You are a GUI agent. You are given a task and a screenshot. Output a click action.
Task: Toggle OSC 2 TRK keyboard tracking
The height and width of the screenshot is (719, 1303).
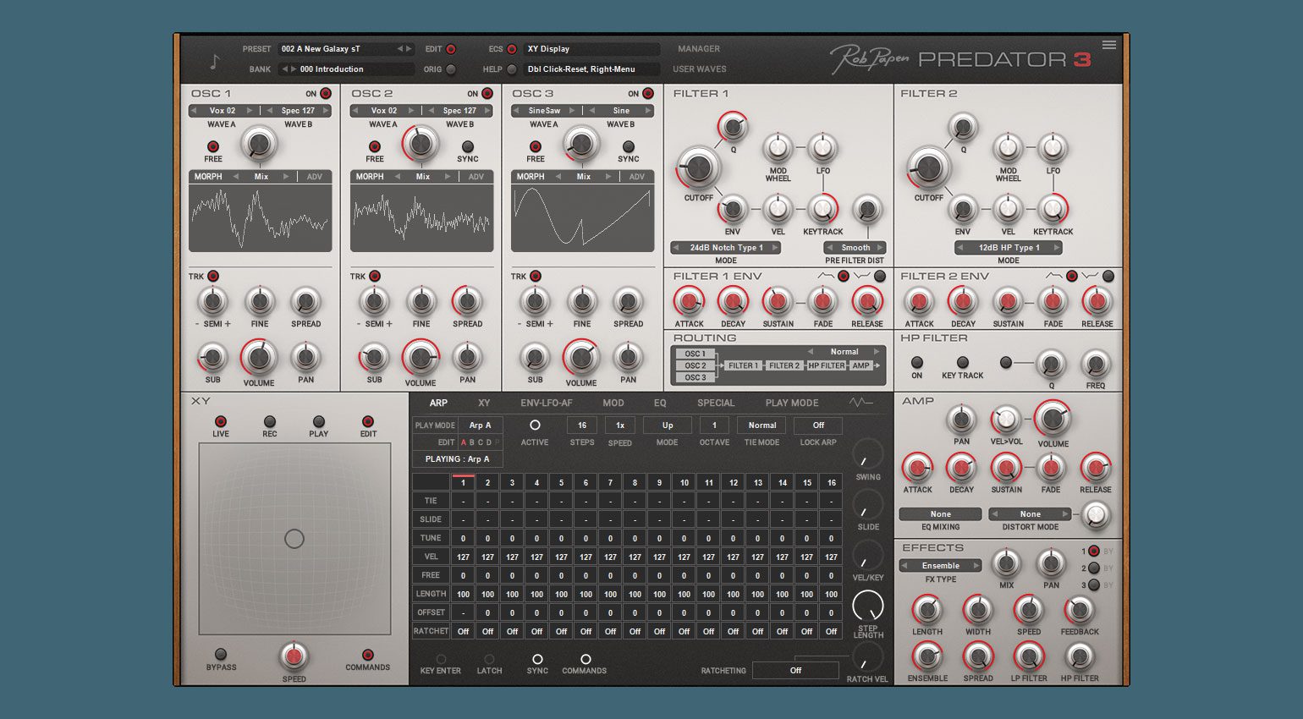tap(375, 277)
